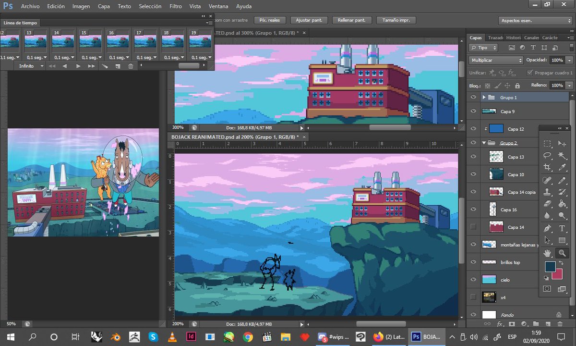Click the Ajustar pant. button

click(x=309, y=20)
